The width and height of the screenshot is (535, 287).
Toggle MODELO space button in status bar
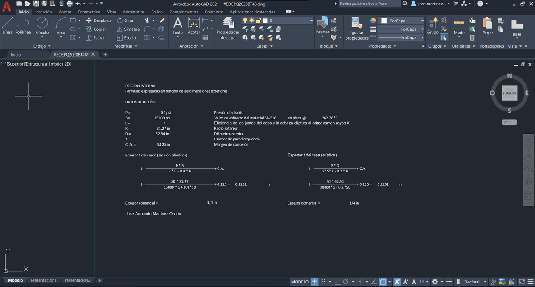300,282
